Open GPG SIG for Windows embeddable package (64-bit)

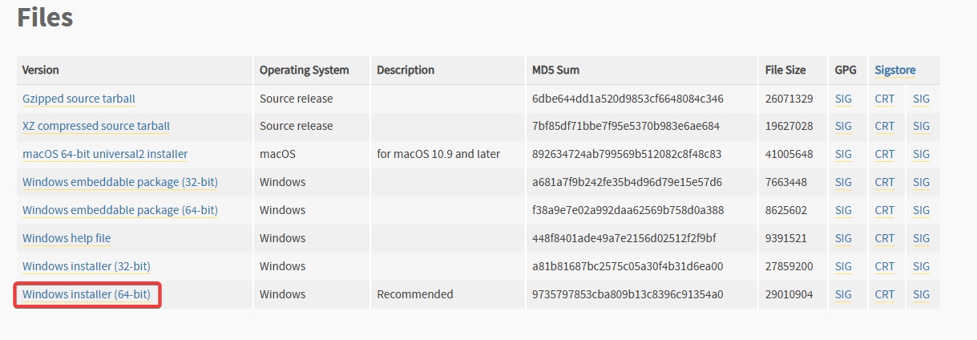tap(843, 210)
